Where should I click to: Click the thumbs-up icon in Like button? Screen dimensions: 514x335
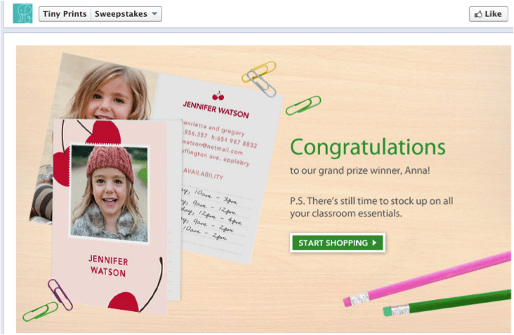[x=479, y=14]
